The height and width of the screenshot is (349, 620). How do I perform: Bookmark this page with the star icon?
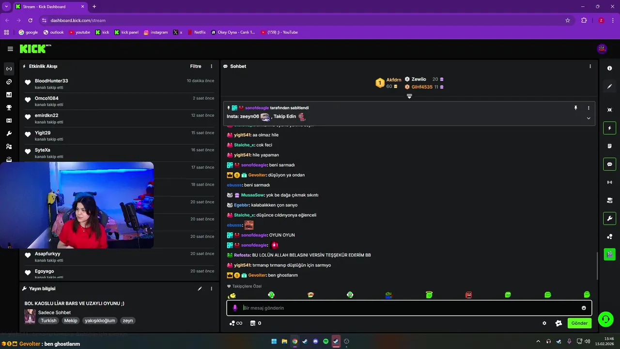[568, 20]
